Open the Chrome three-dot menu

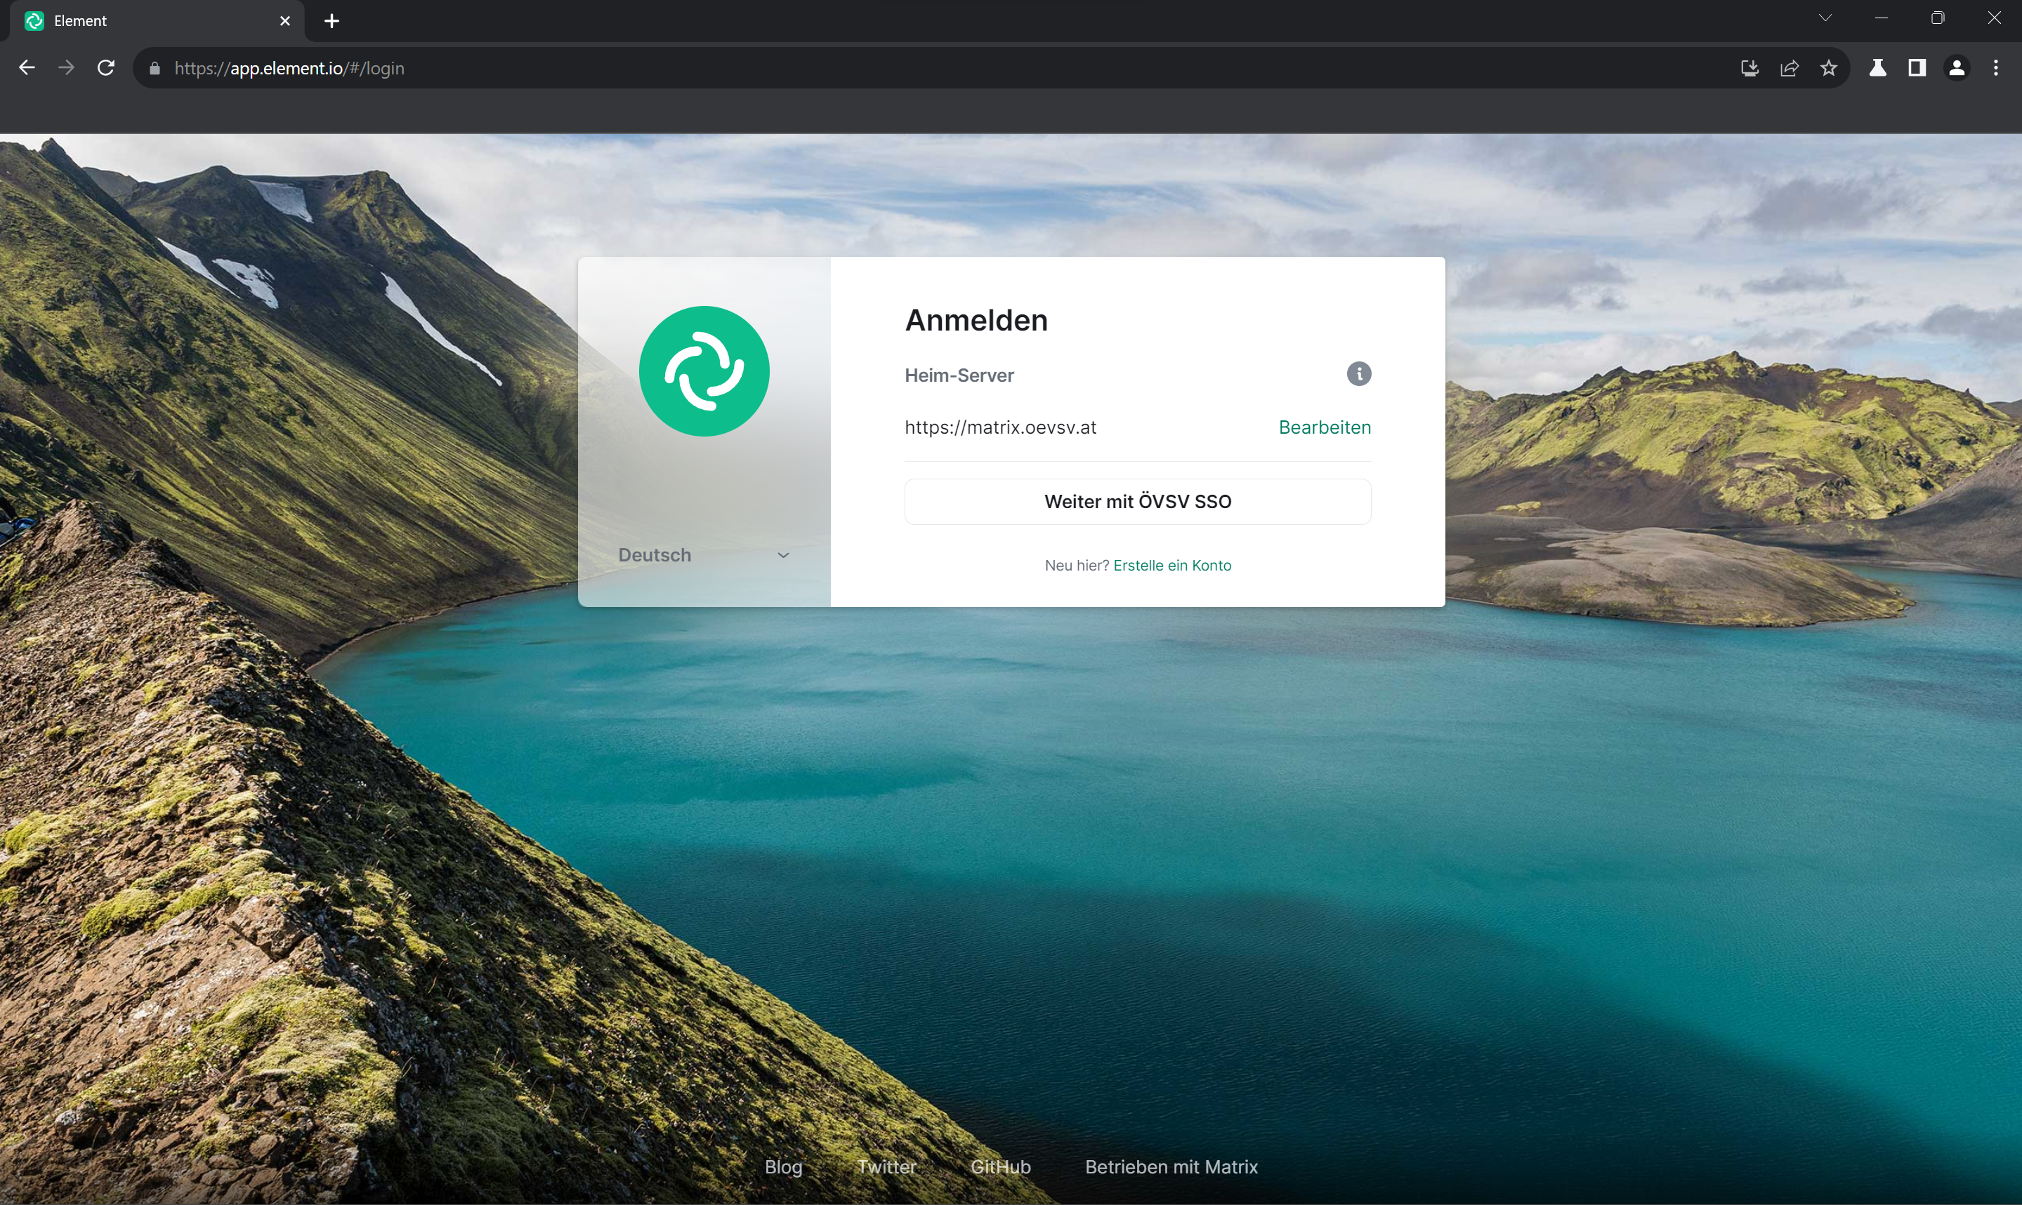(1996, 68)
